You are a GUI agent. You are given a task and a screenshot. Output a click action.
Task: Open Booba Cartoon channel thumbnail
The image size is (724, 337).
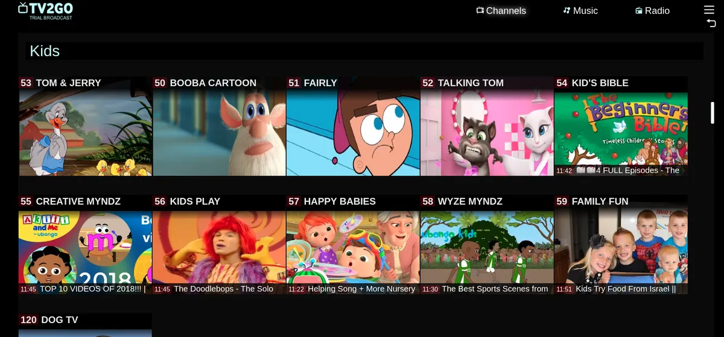click(219, 133)
